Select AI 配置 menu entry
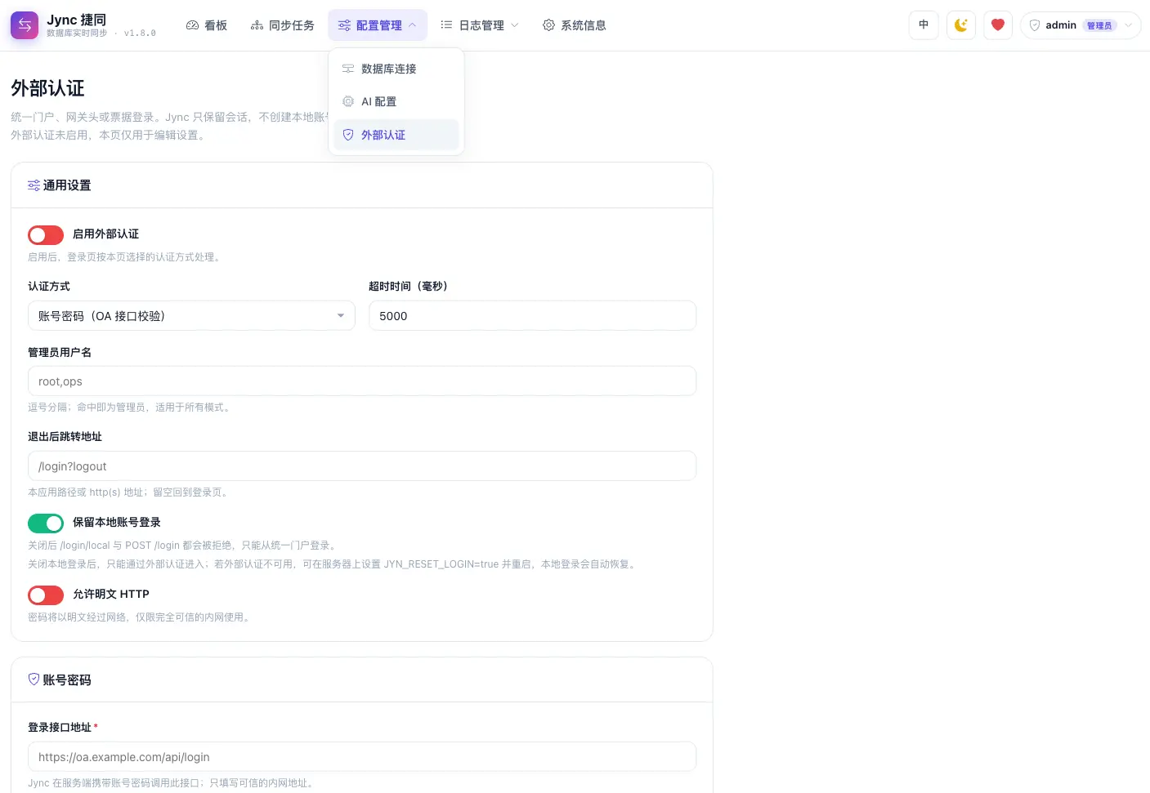 (x=396, y=101)
